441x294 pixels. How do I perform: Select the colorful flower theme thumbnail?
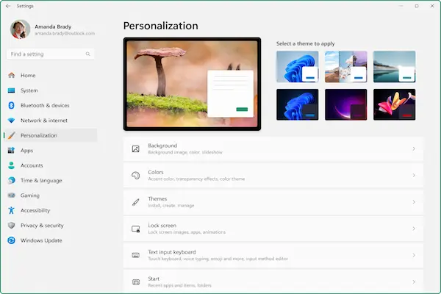point(394,104)
